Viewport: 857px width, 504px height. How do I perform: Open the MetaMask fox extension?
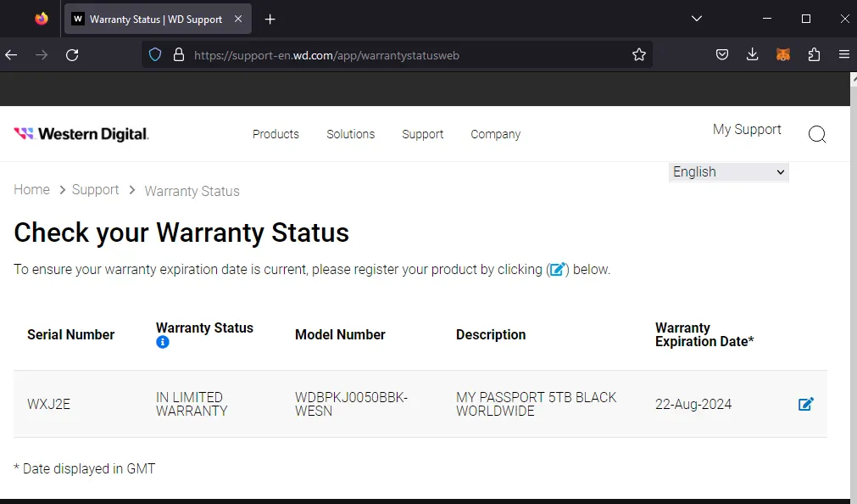click(x=783, y=54)
